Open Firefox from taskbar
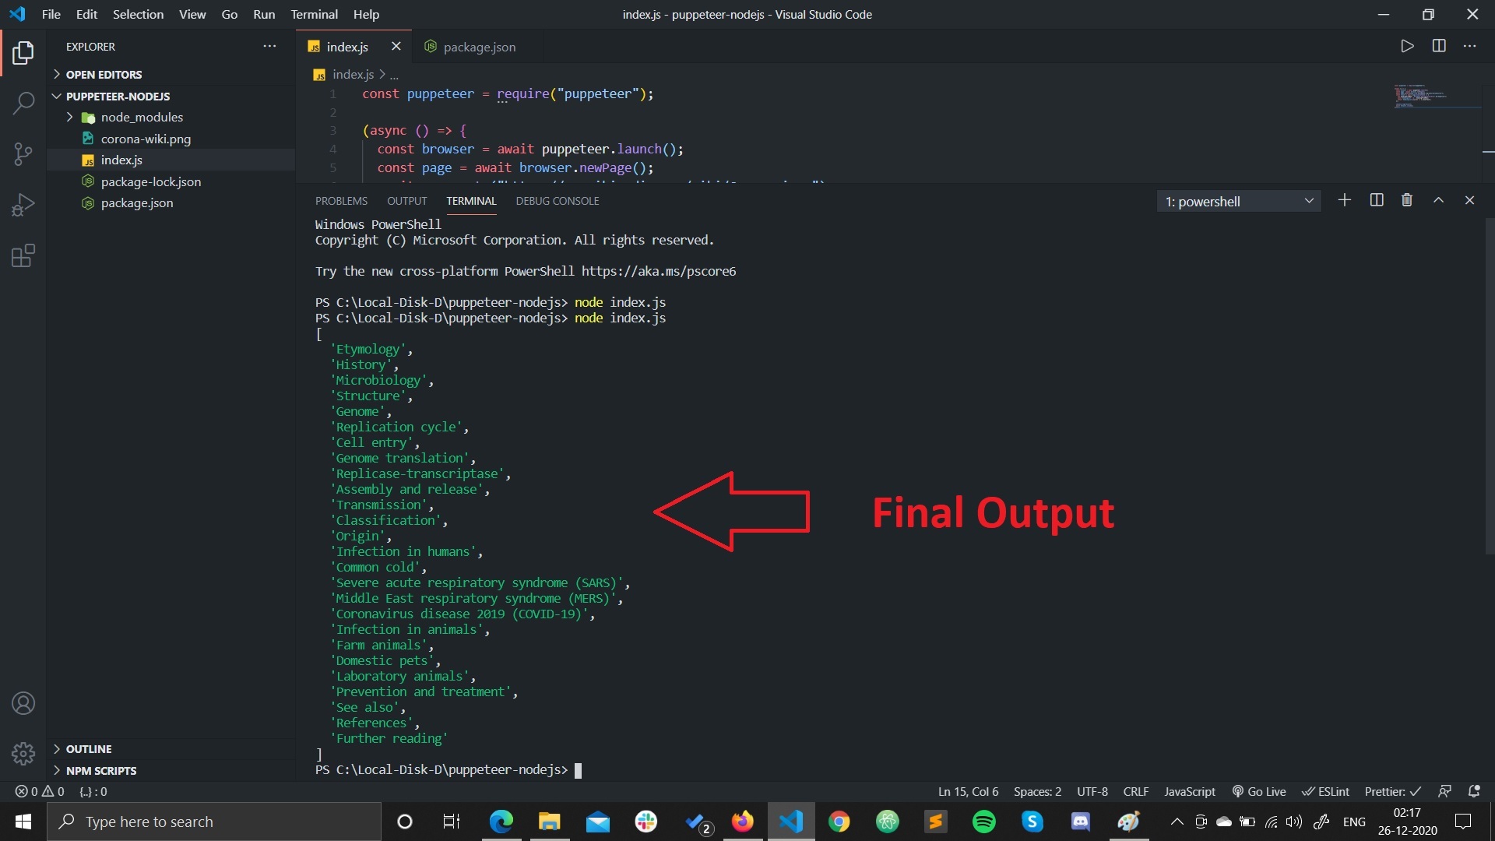Viewport: 1495px width, 841px height. (742, 822)
